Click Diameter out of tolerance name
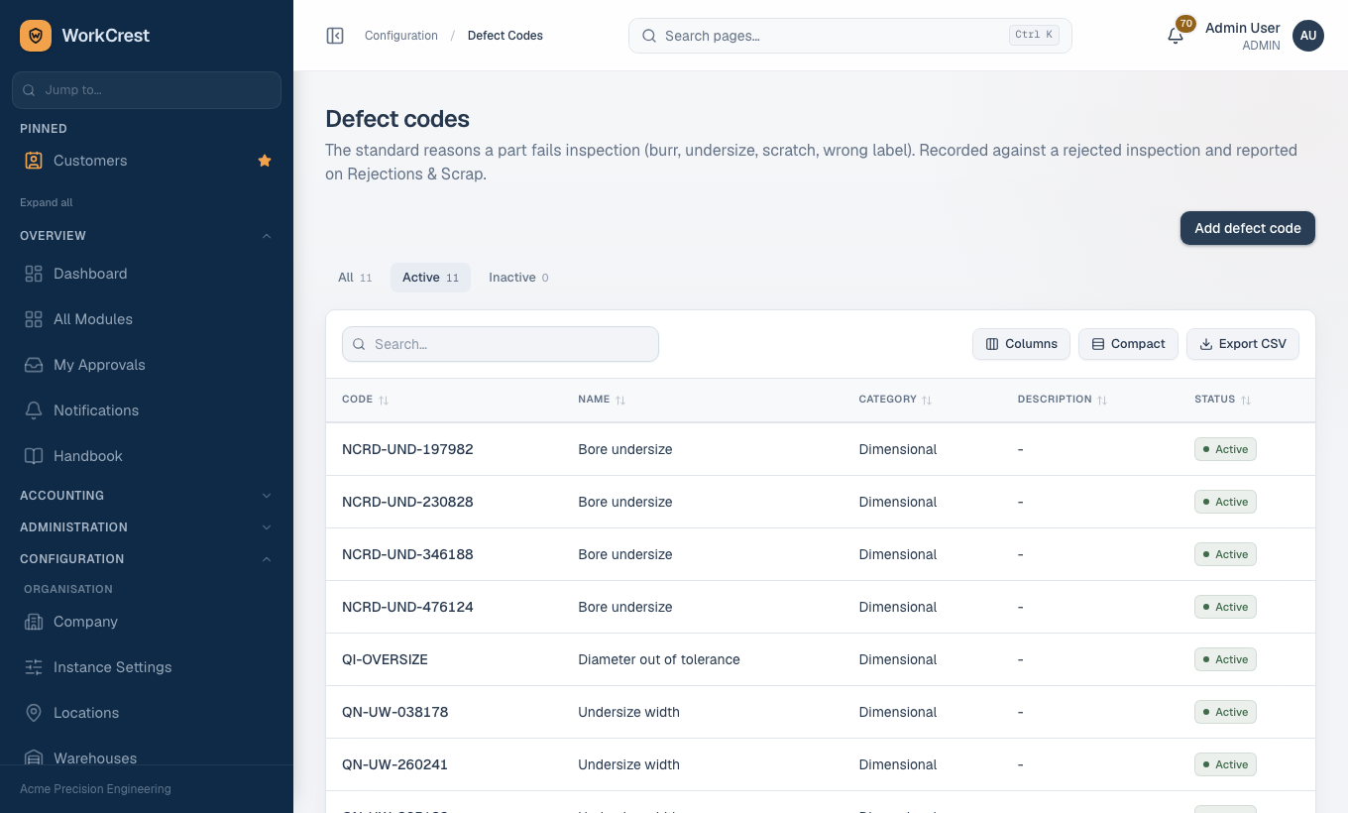Image resolution: width=1348 pixels, height=813 pixels. click(x=659, y=659)
